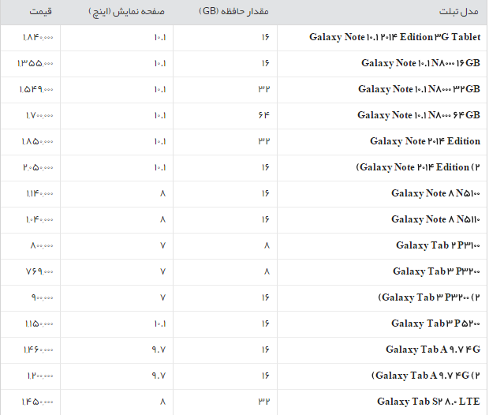Click Galaxy Note 10.1 N8000 32GB model name
The image size is (489, 415).
tap(419, 89)
